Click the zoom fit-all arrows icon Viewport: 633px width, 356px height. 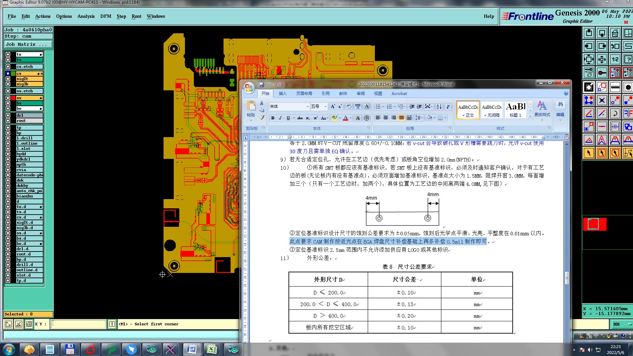[588, 59]
